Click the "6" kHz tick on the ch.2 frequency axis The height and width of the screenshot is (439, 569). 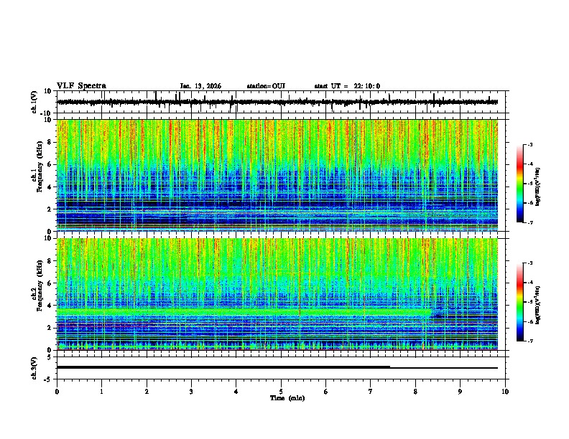[x=50, y=283]
